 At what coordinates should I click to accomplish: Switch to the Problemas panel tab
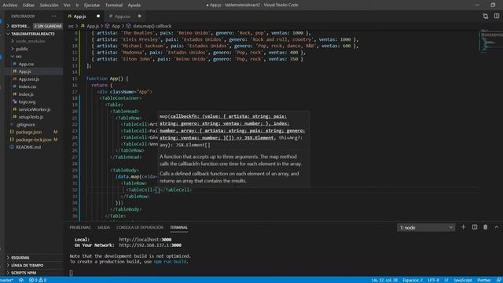click(80, 227)
